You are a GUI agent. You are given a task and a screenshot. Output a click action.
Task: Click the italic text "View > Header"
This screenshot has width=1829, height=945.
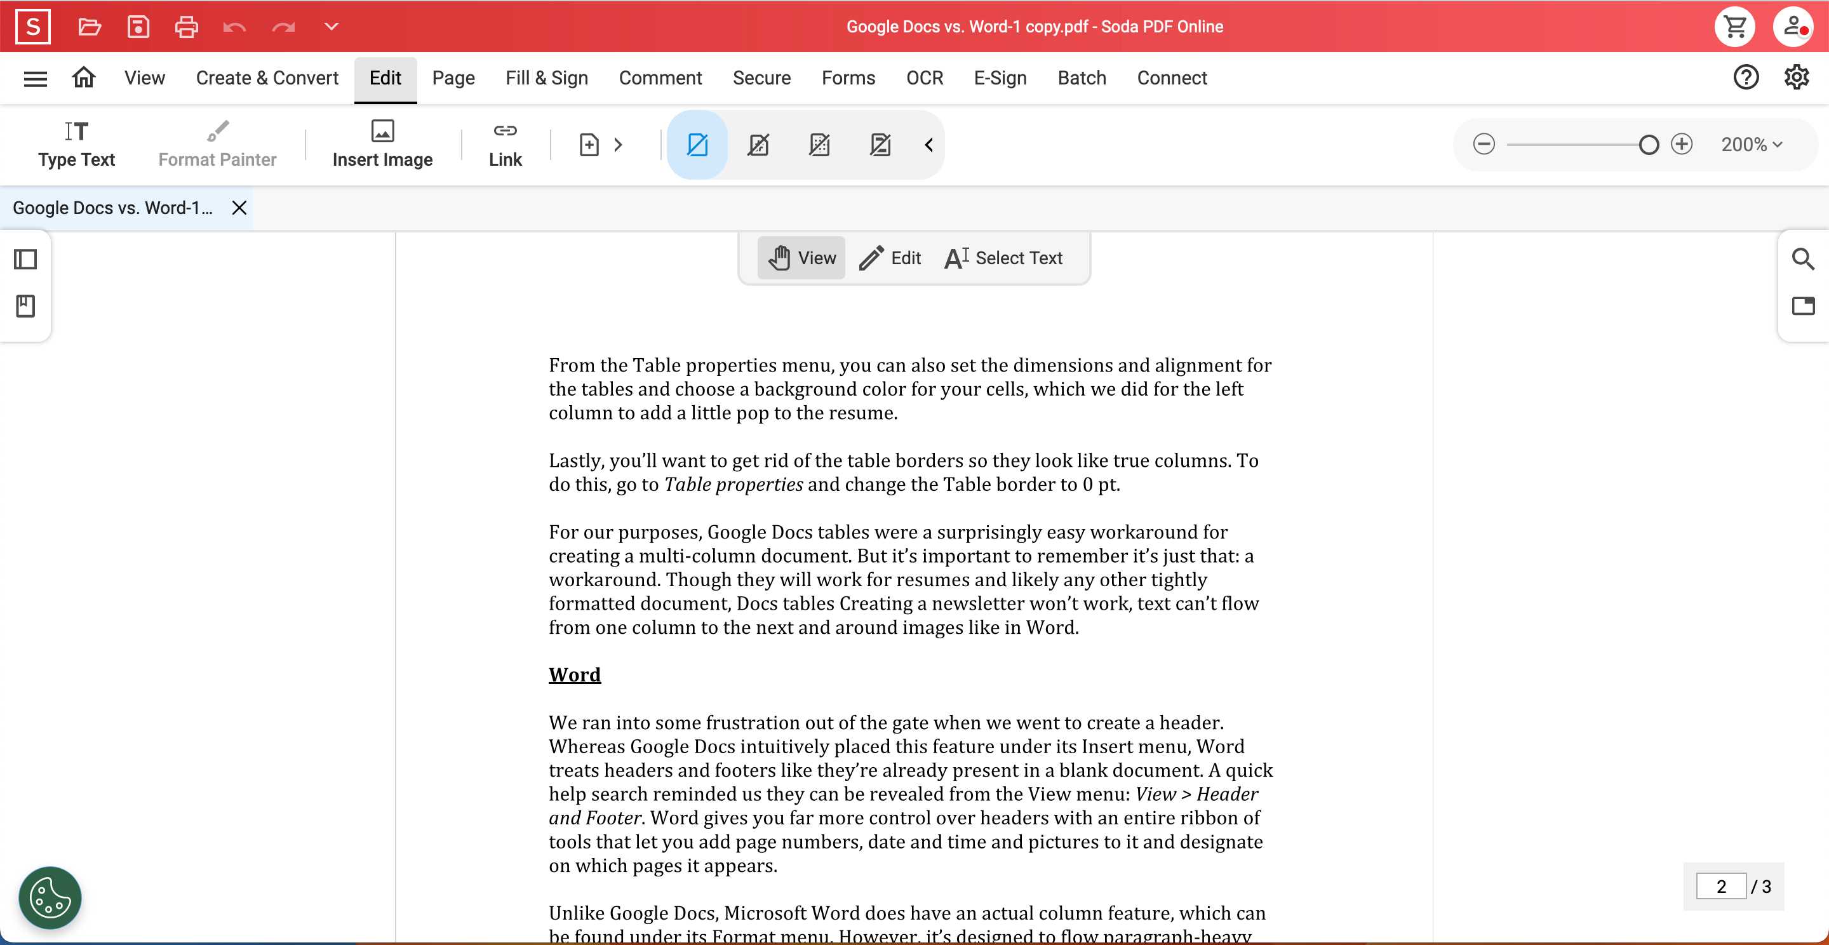click(x=1196, y=794)
